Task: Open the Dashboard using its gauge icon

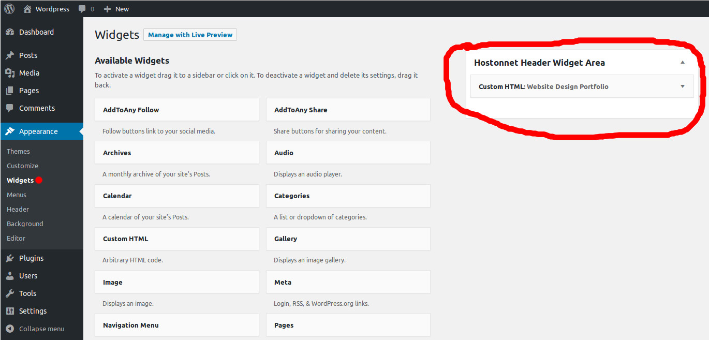Action: [x=10, y=32]
